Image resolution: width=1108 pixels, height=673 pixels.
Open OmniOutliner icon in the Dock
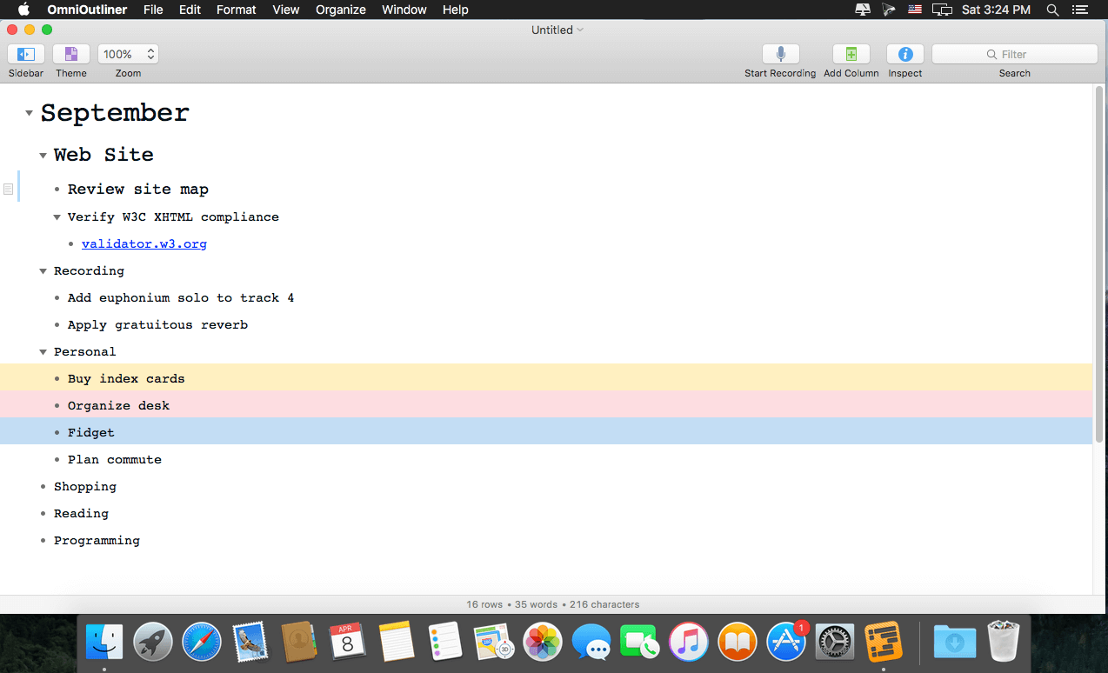(x=883, y=643)
